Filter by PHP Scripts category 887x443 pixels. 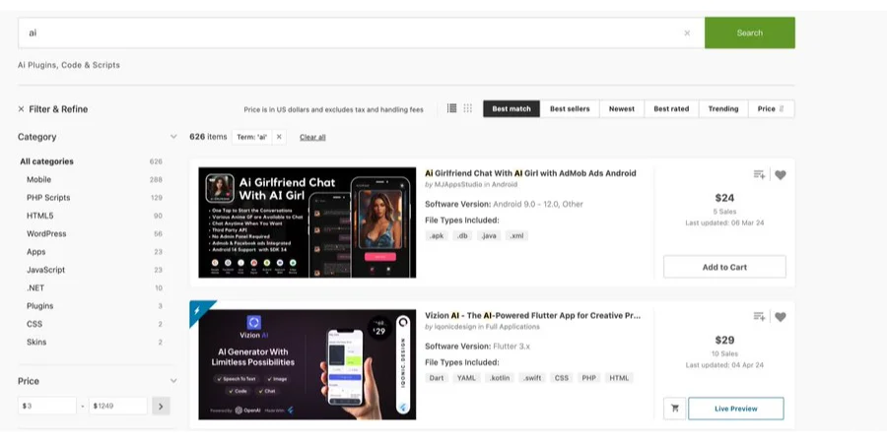tap(48, 198)
